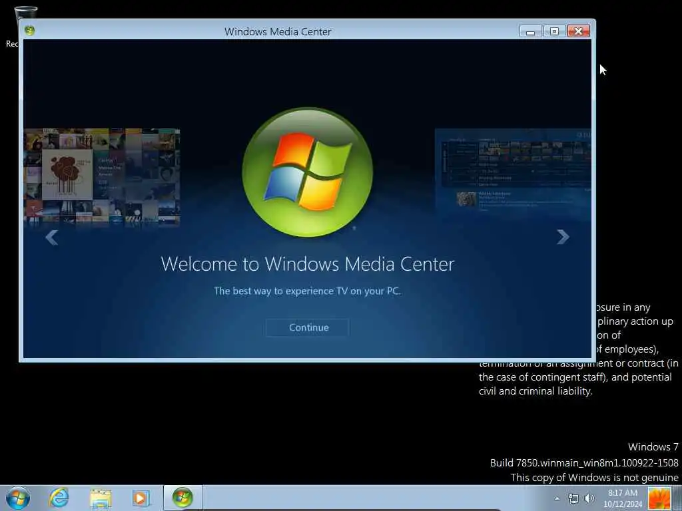Minimize the Windows Media Center window
Viewport: 682px width, 511px height.
tap(530, 31)
